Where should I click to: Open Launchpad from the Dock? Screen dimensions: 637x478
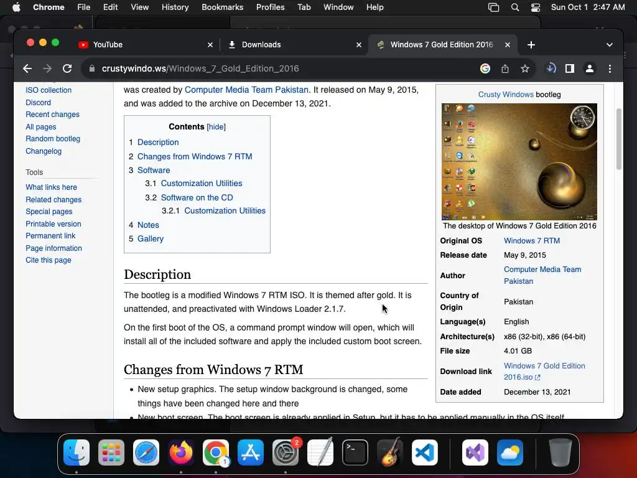[x=111, y=452]
